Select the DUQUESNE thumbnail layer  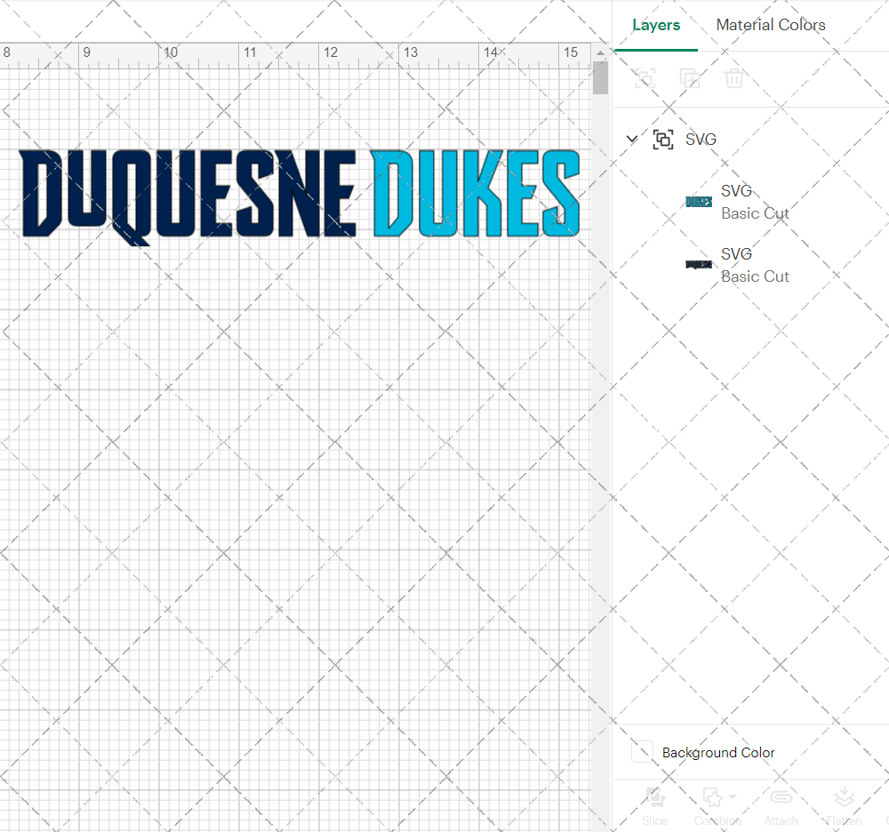tap(699, 265)
